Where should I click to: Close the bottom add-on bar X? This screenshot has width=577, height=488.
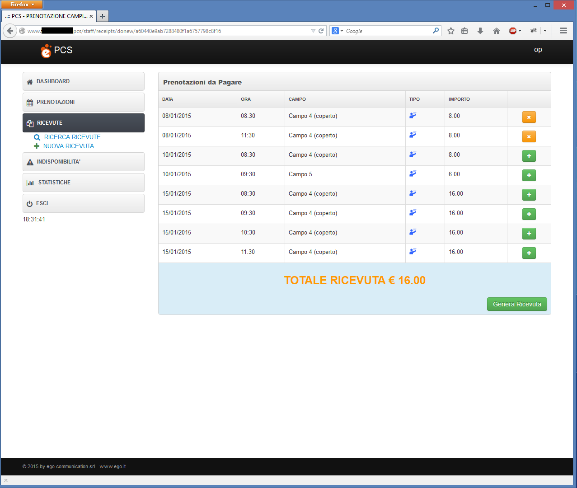click(x=6, y=480)
